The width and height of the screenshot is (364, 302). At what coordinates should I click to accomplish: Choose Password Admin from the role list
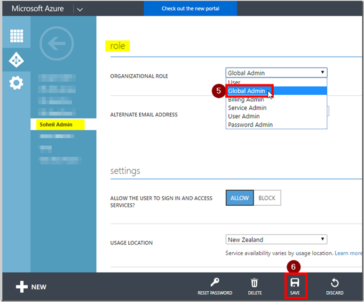(x=276, y=124)
